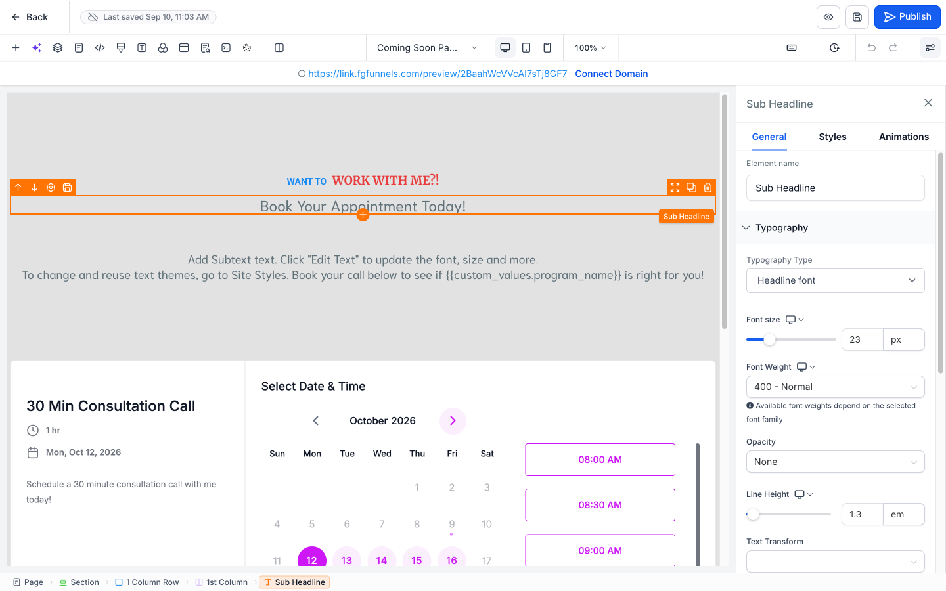
Task: Undo the last change
Action: click(x=872, y=47)
